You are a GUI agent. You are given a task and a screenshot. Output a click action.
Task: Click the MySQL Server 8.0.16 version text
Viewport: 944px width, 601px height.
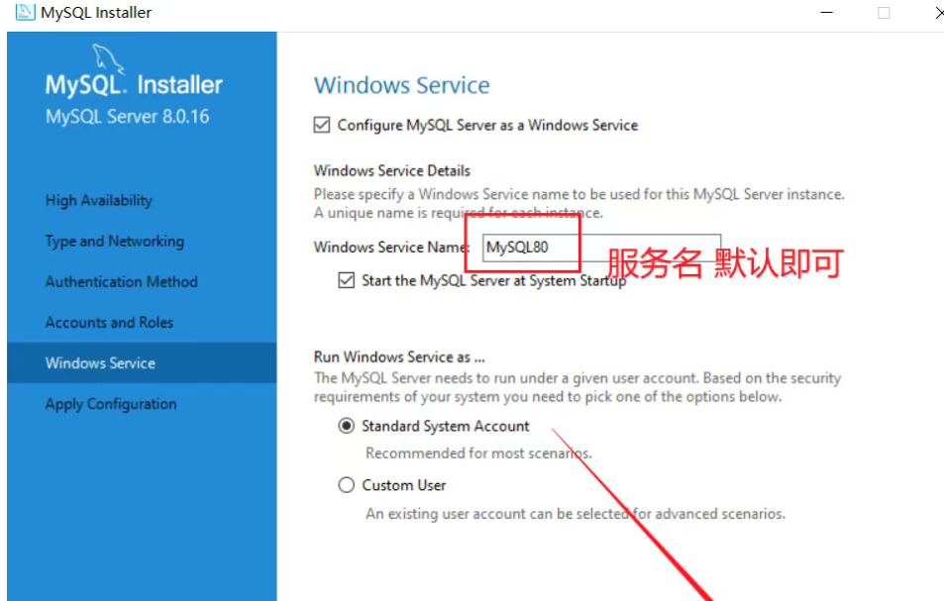127,116
